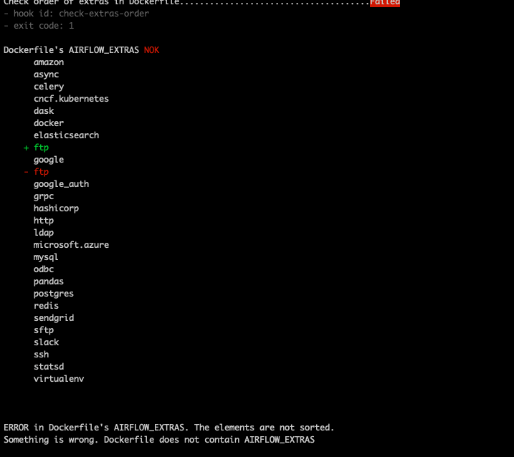Click the 'dask' entry
514x457 pixels.
click(x=44, y=111)
